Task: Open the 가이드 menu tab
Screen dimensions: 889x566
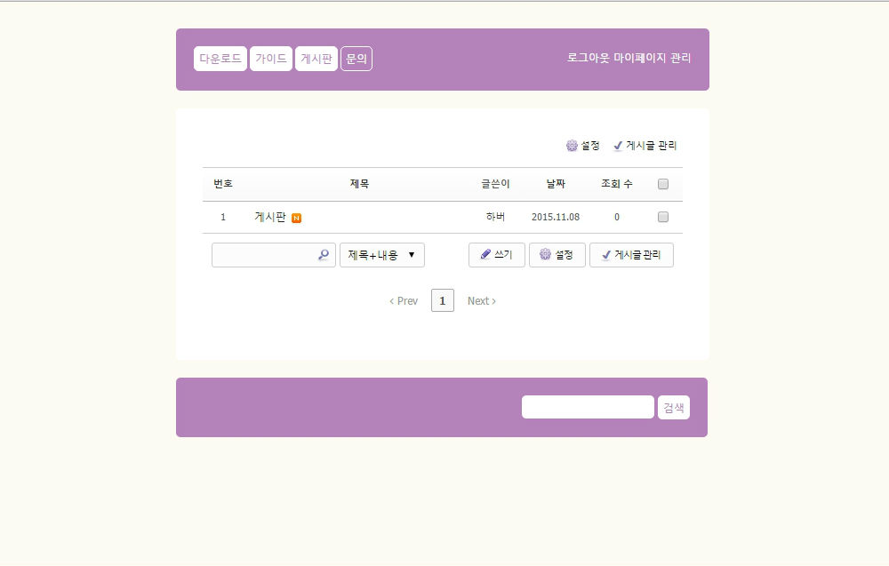Action: [271, 59]
